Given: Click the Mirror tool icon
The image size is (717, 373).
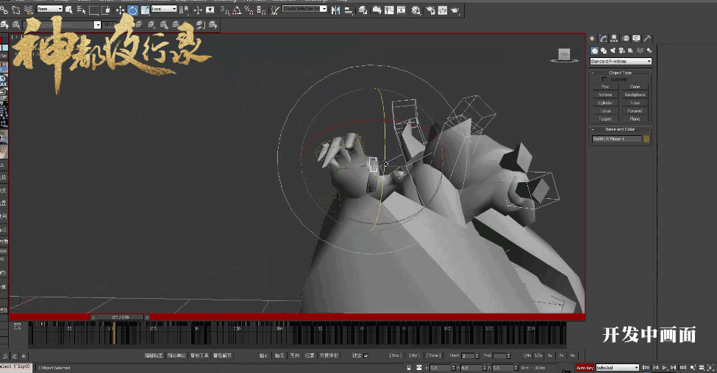Looking at the screenshot, I should pos(335,10).
